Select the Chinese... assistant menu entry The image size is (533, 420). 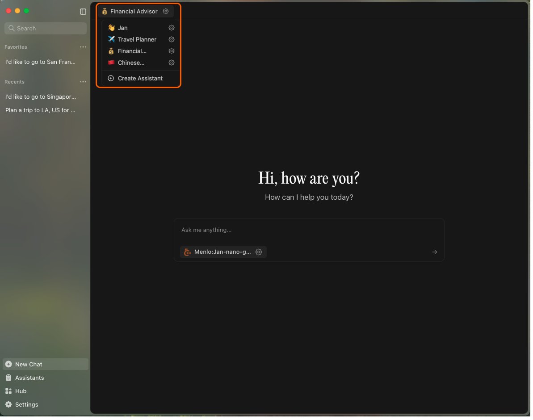[x=131, y=63]
